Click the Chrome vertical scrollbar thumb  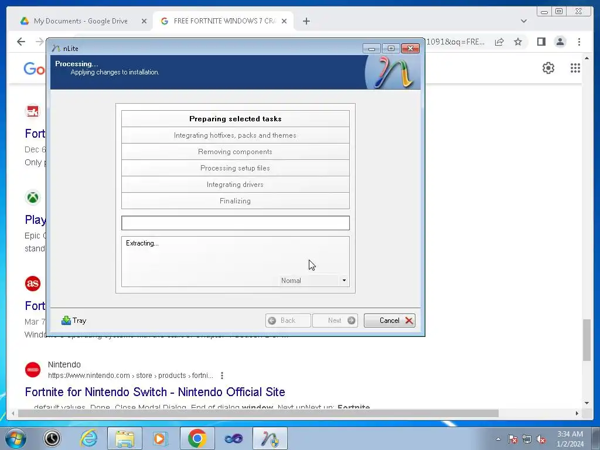tap(587, 339)
